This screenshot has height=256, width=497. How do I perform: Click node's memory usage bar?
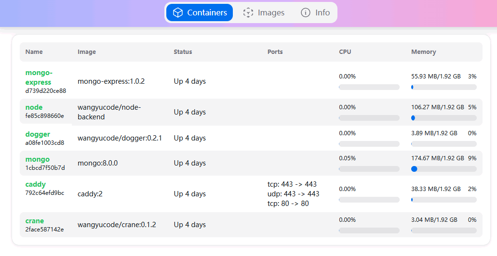click(443, 118)
